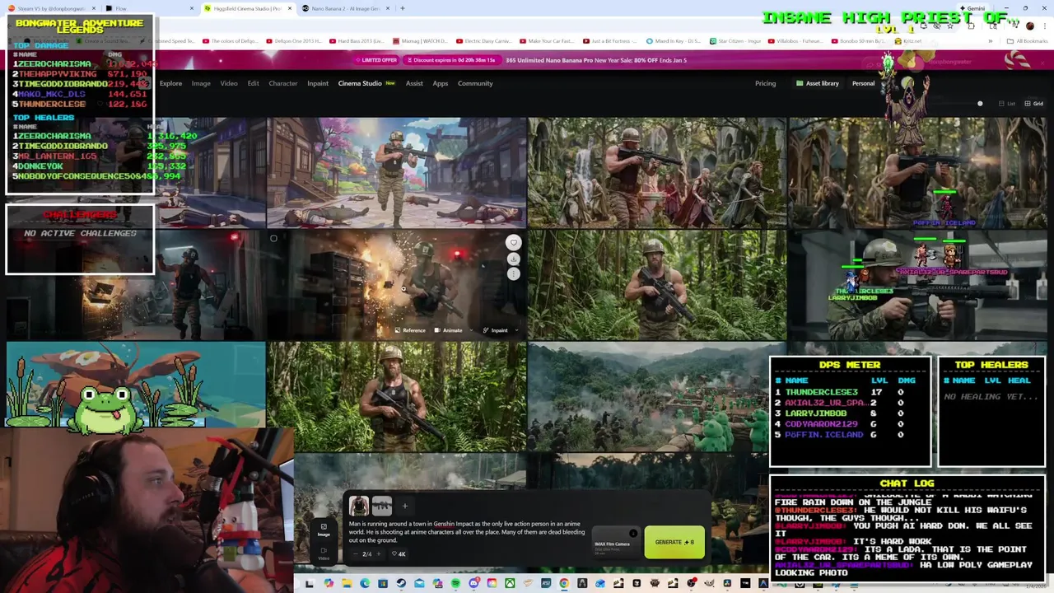Image resolution: width=1054 pixels, height=593 pixels.
Task: Open the Assist menu
Action: [x=414, y=83]
